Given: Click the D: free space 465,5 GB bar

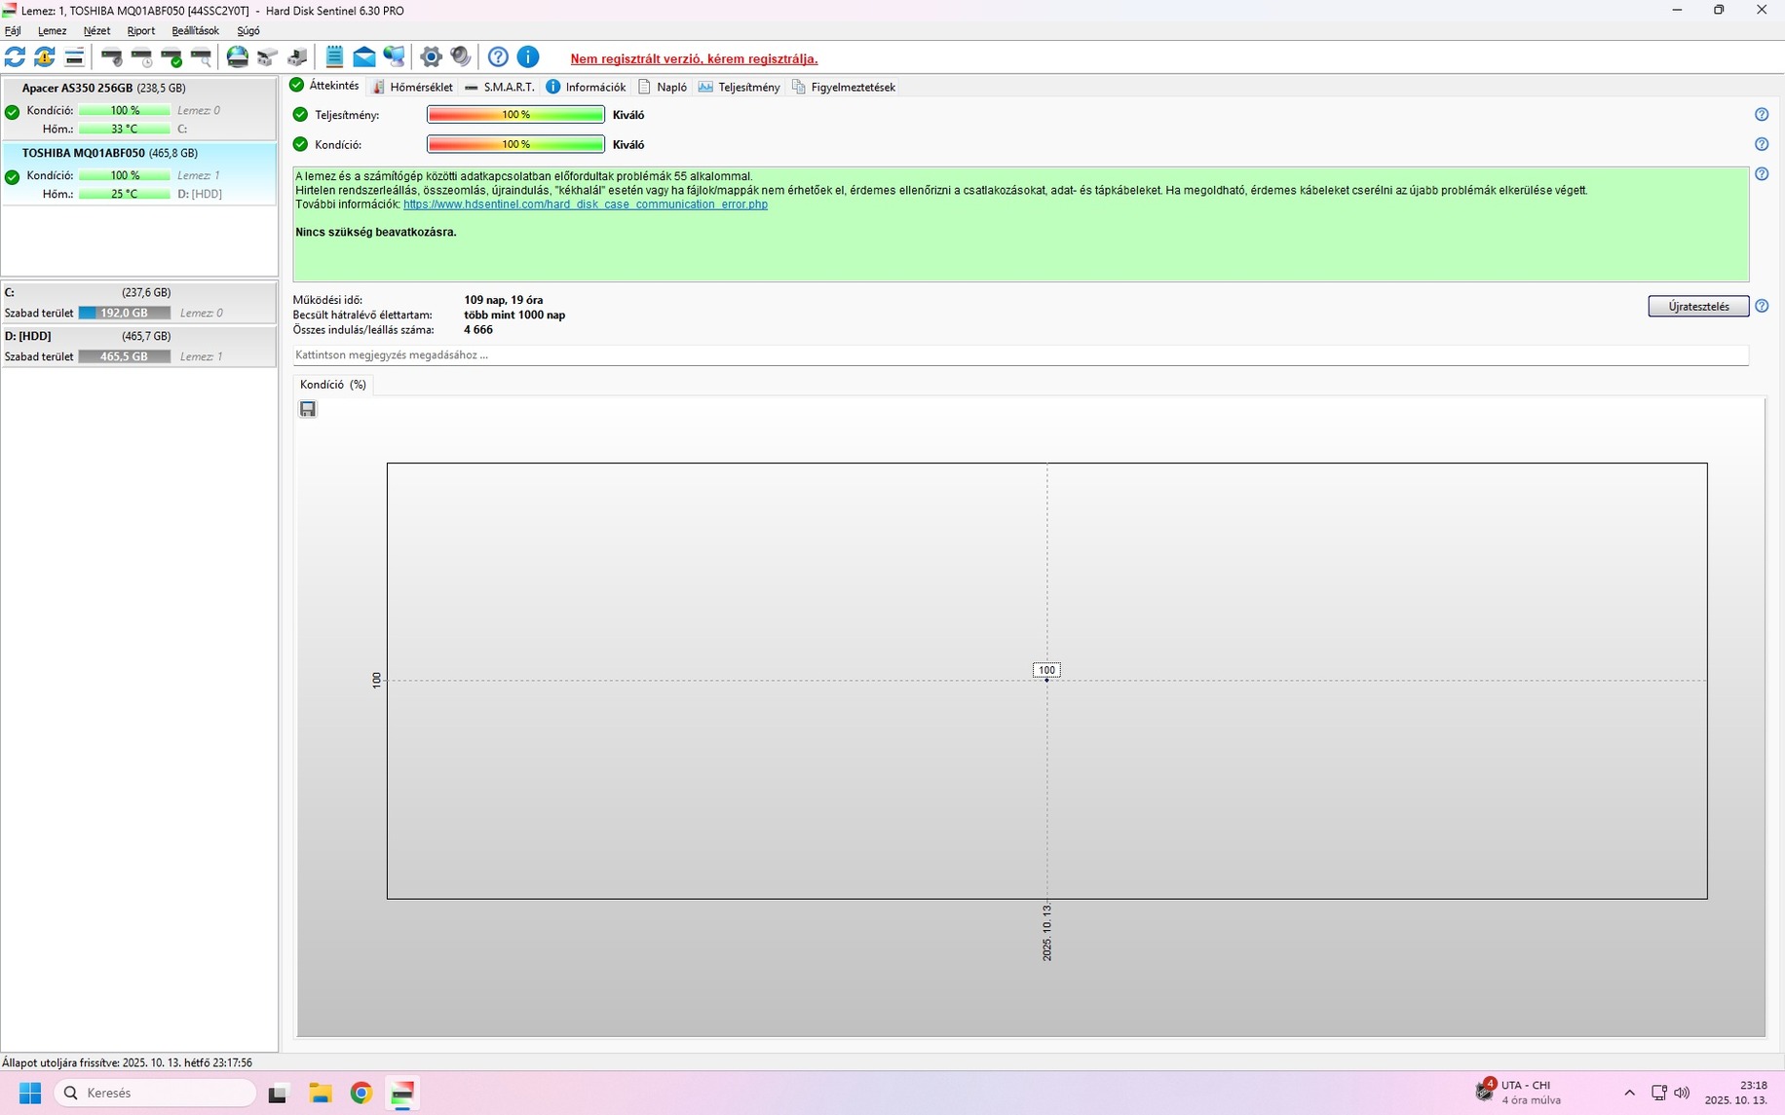Looking at the screenshot, I should coord(125,356).
